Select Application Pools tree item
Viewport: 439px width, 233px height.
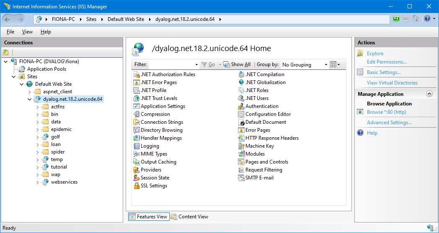pyautogui.click(x=46, y=69)
